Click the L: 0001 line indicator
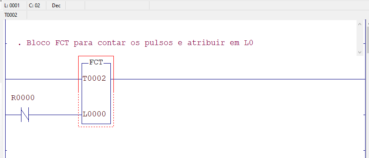This screenshot has width=369, height=158. [12, 6]
